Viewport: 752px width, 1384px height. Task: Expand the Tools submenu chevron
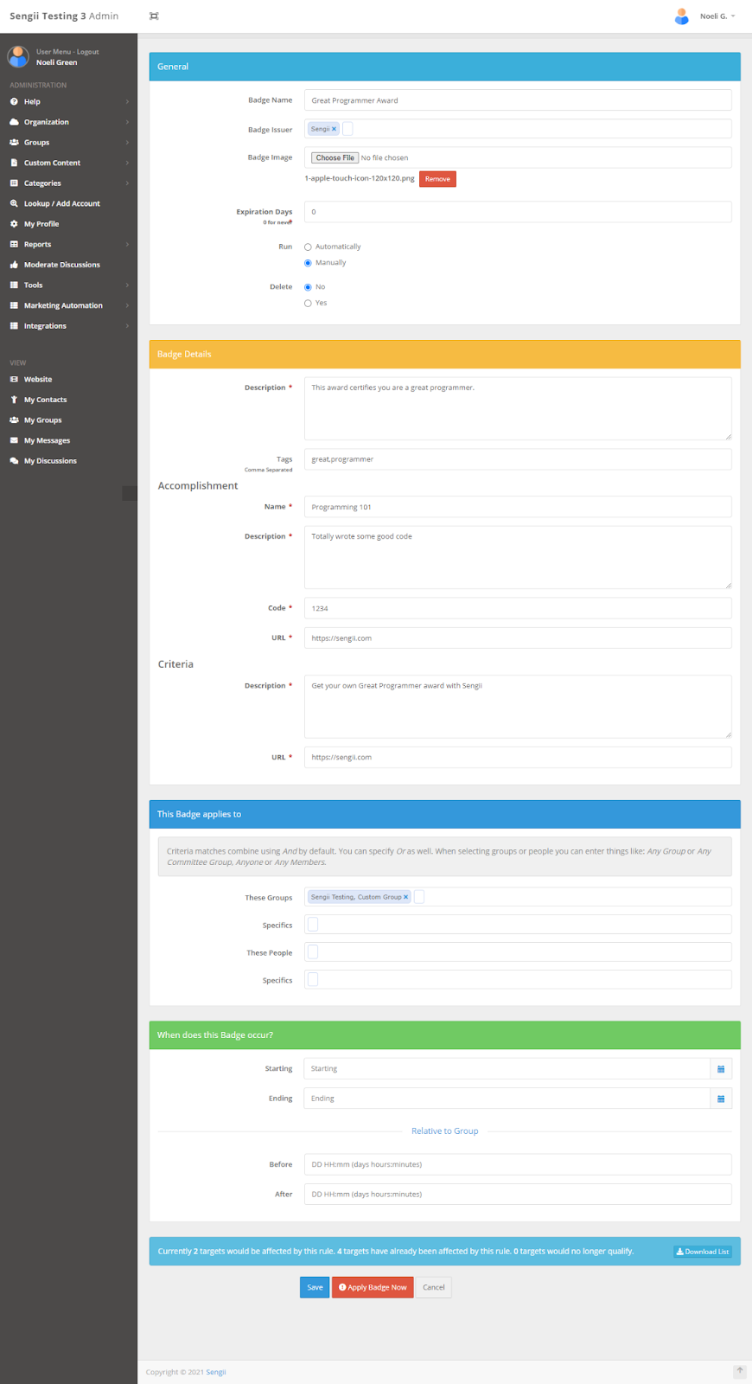[127, 285]
